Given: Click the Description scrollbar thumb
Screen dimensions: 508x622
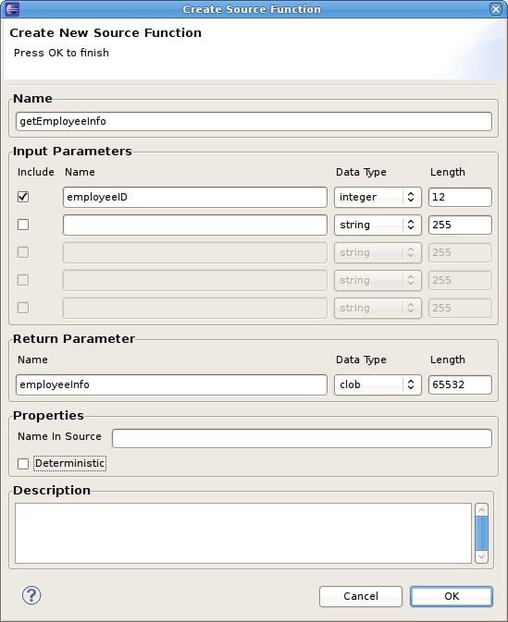Looking at the screenshot, I should [x=481, y=533].
